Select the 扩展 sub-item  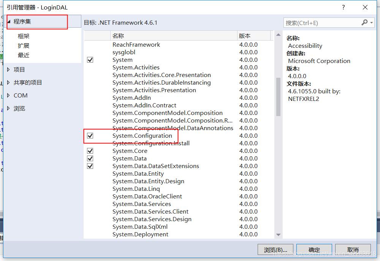coord(24,46)
